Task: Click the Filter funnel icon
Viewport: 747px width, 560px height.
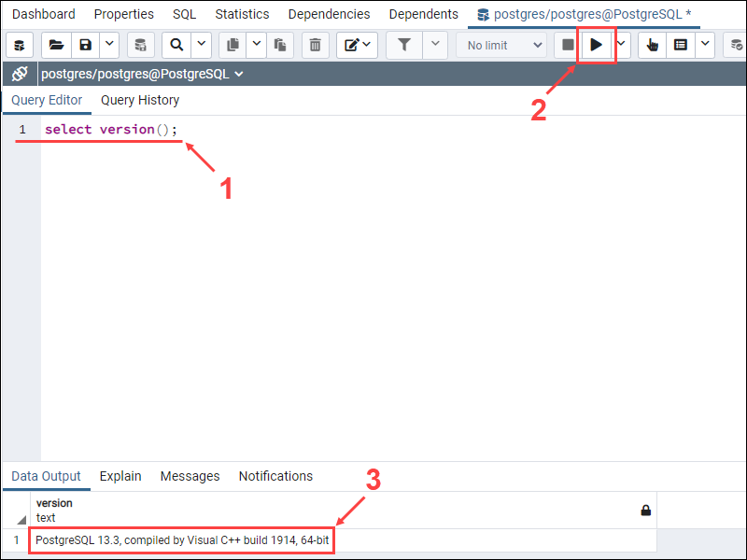Action: pos(404,45)
